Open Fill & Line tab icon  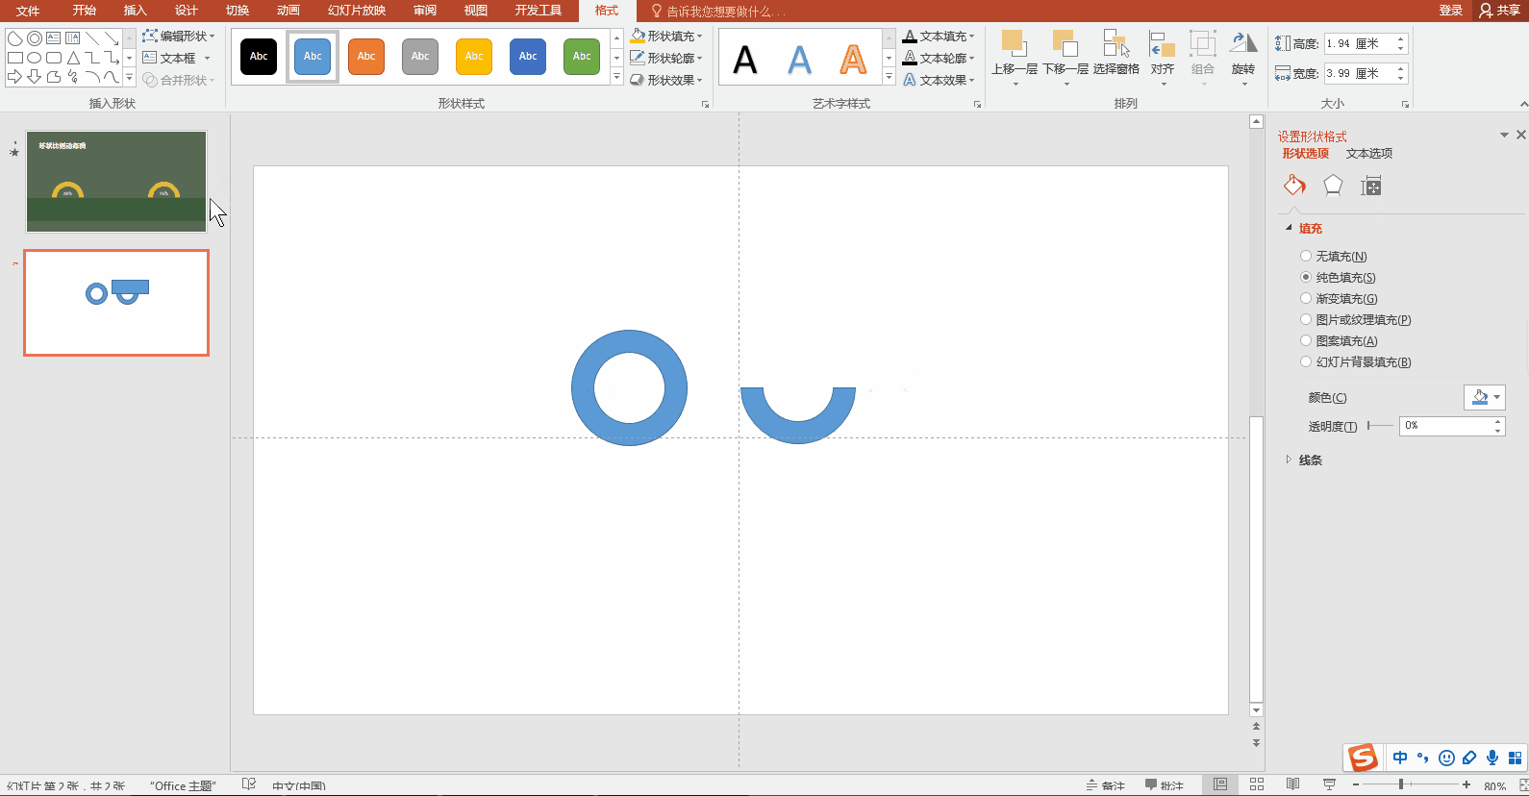(x=1294, y=186)
